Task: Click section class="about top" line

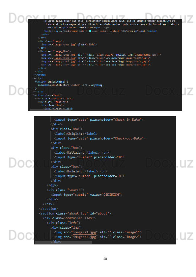Action: [x=75, y=214]
